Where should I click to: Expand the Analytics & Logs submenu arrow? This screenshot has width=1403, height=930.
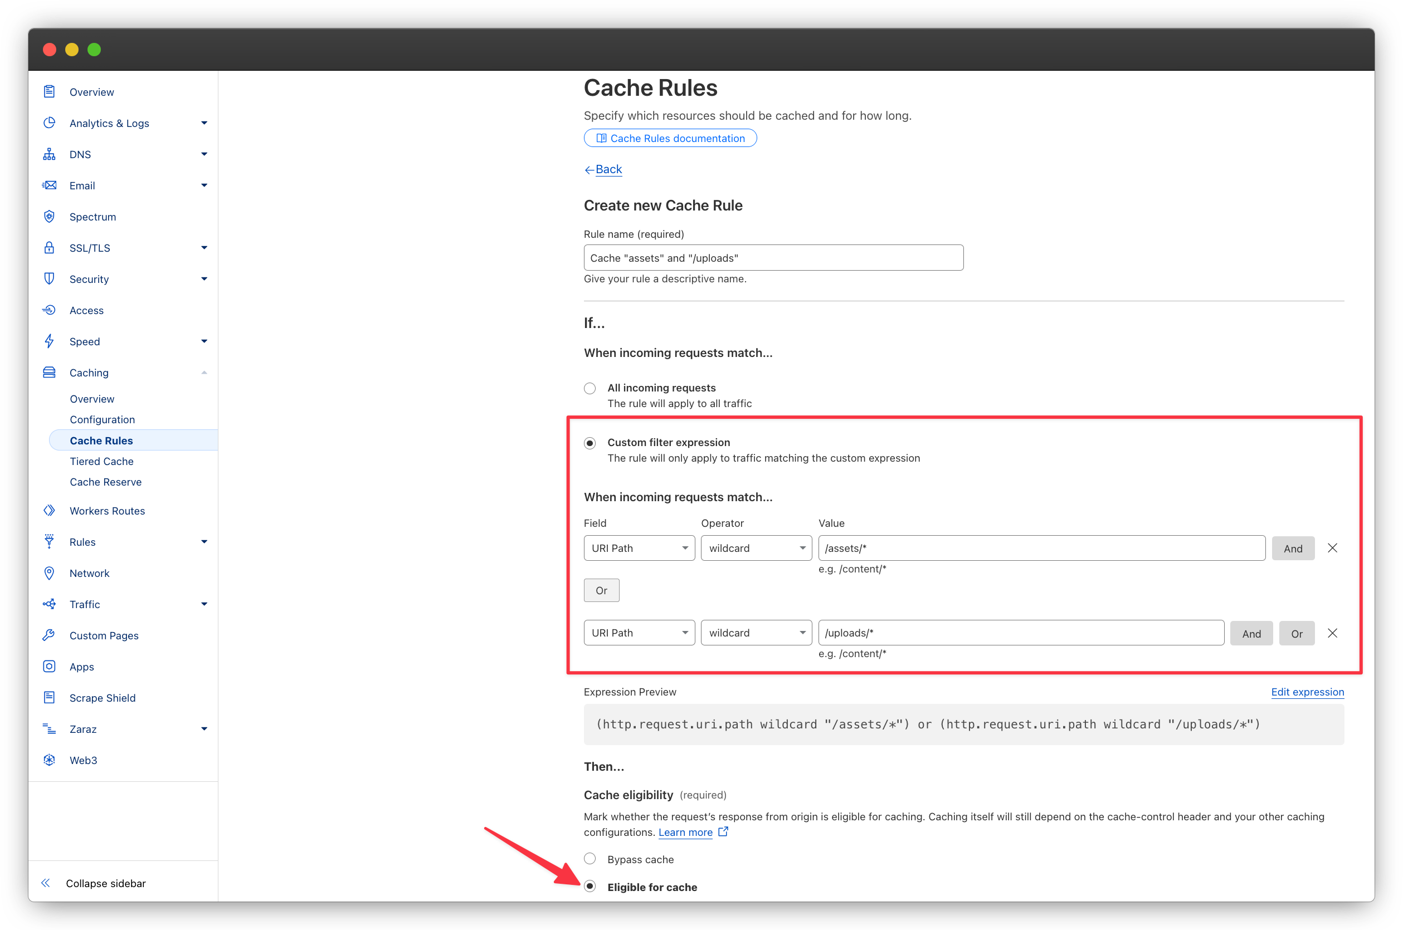point(204,123)
